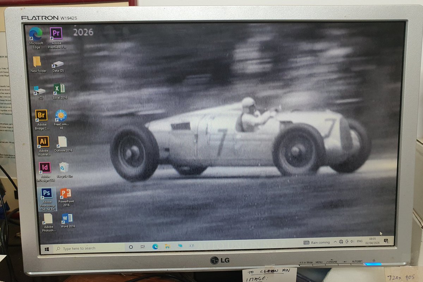Open the Data (D) drive shortcut
The height and width of the screenshot is (282, 423).
(x=58, y=66)
